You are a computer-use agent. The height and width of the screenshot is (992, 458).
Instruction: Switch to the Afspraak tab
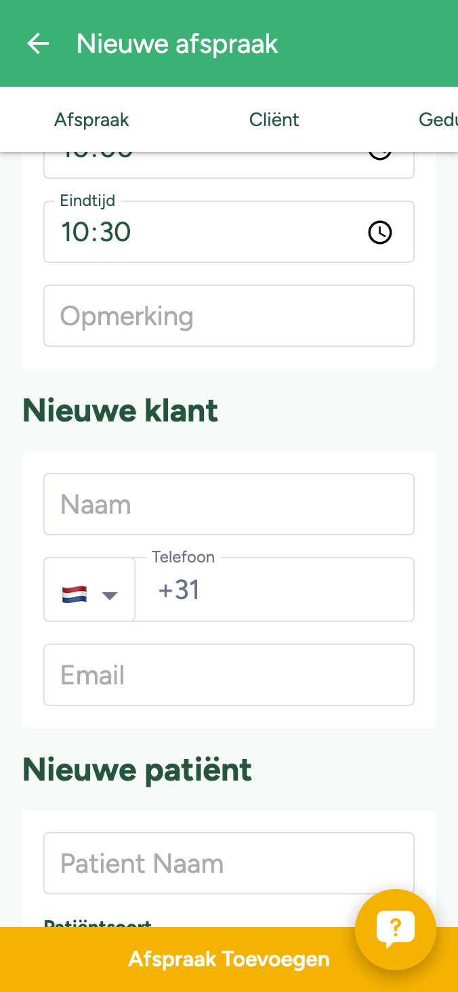(x=91, y=120)
